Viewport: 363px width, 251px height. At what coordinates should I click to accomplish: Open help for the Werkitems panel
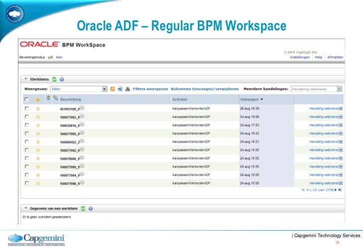(x=62, y=80)
